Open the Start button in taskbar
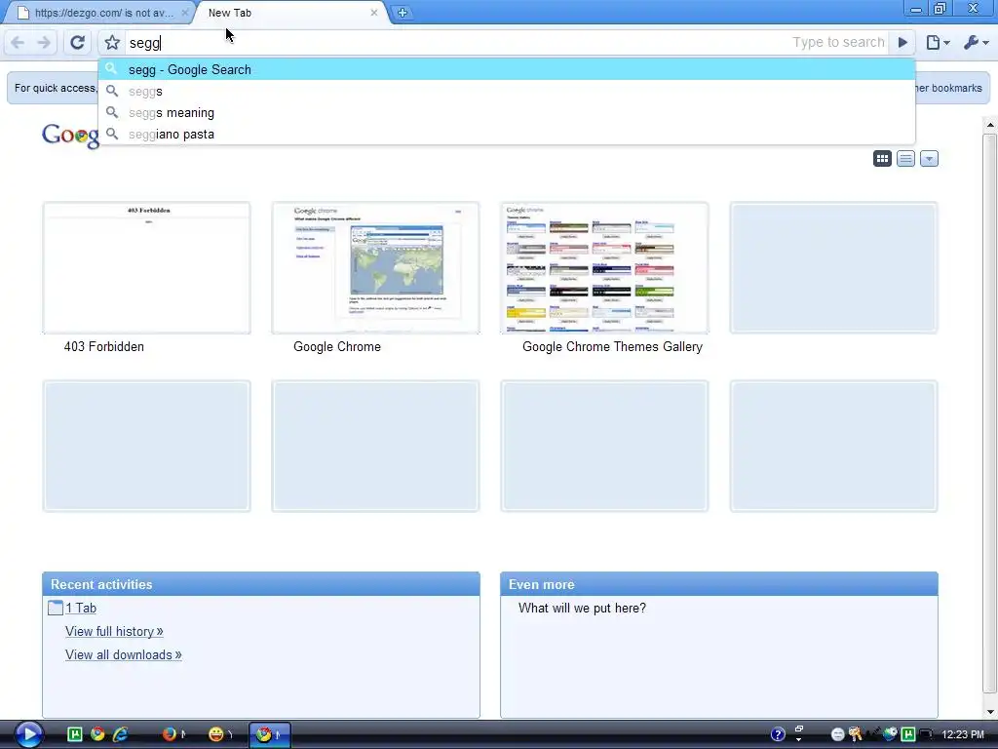Screen dimensions: 998x749 pyautogui.click(x=28, y=734)
